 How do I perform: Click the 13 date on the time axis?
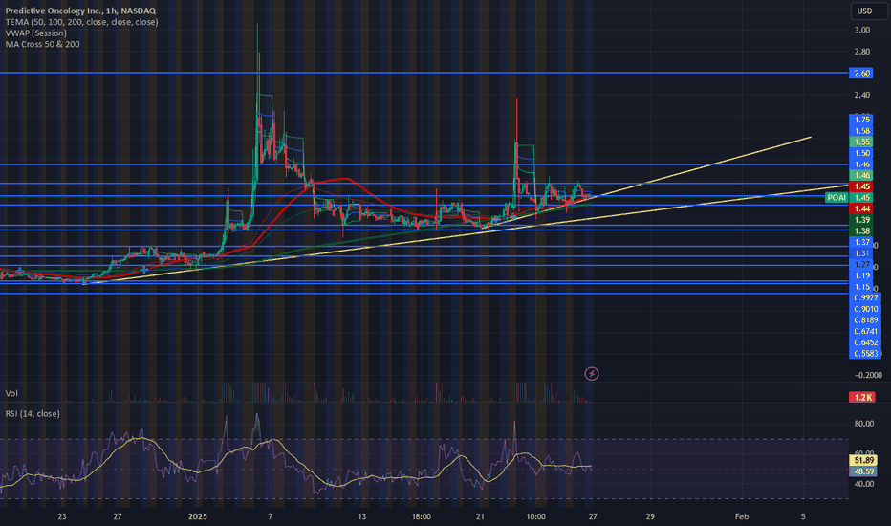coord(362,516)
